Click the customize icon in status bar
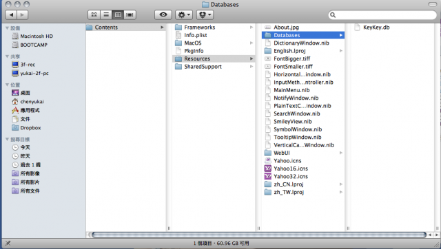 click(8, 243)
